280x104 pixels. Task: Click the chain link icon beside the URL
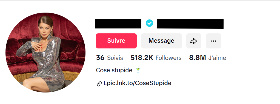pyautogui.click(x=99, y=84)
